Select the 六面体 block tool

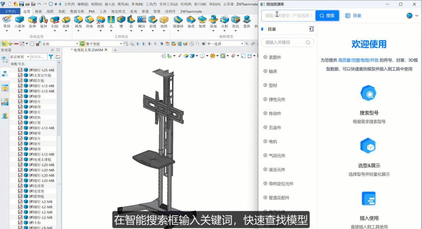click(20, 22)
